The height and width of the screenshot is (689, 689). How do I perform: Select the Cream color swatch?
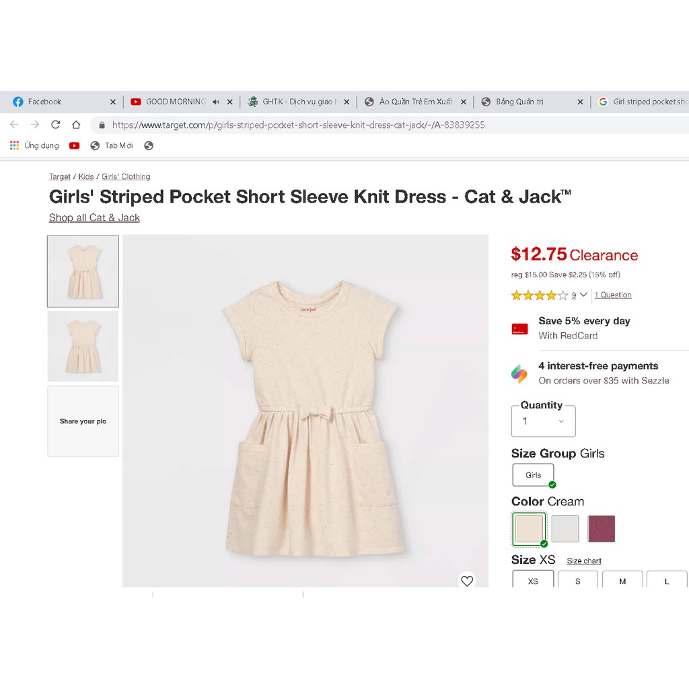(529, 529)
